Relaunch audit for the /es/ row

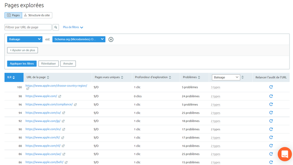tap(271, 129)
